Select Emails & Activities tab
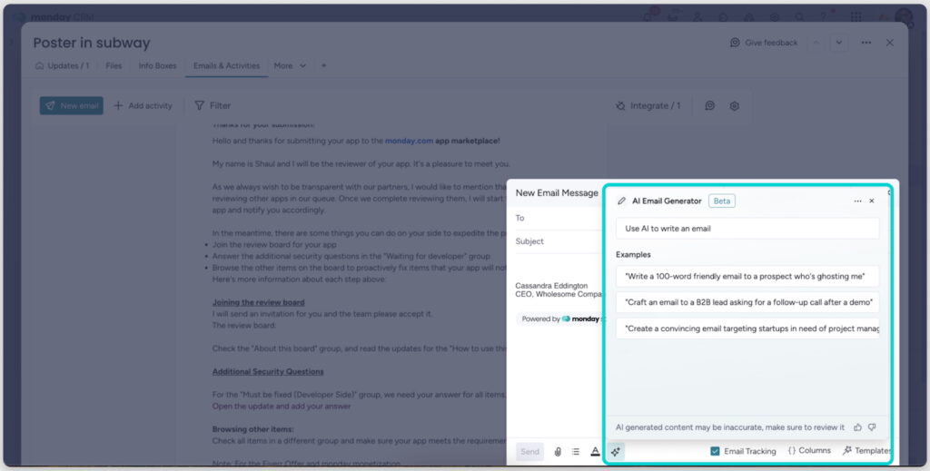 (x=226, y=65)
